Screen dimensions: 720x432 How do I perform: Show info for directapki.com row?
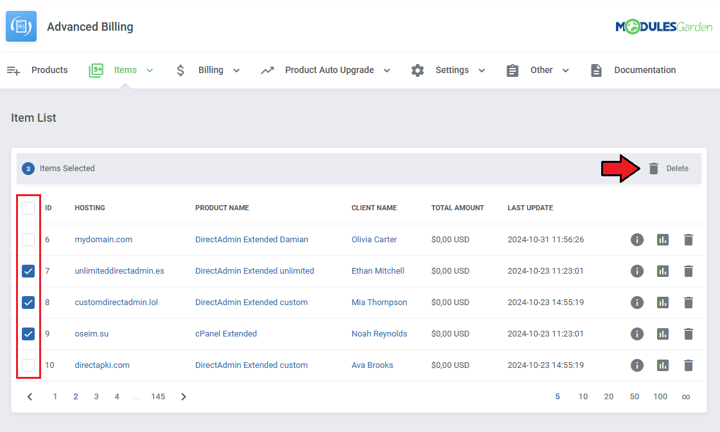tap(637, 365)
